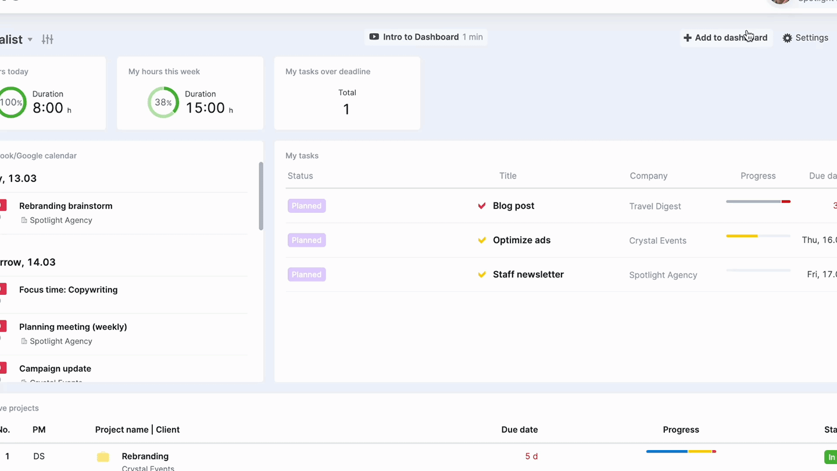Click Planned status badge for Staff newsletter
Viewport: 837px width, 471px height.
(307, 274)
